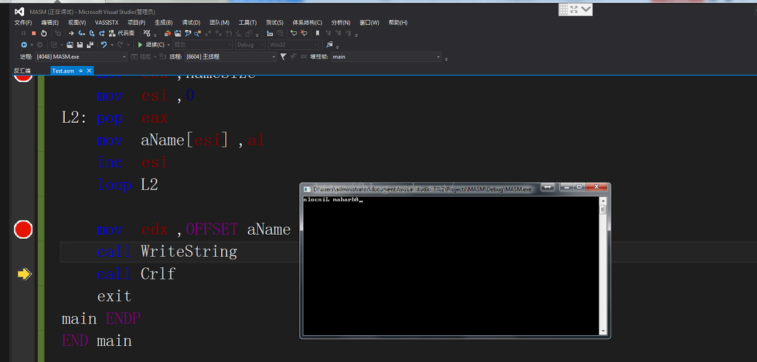Open the 进程 [4048] MASM.exe dropdown
The width and height of the screenshot is (757, 362).
(x=81, y=57)
